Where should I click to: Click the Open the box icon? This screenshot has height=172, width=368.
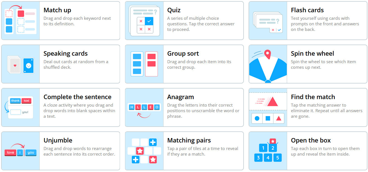(x=268, y=151)
